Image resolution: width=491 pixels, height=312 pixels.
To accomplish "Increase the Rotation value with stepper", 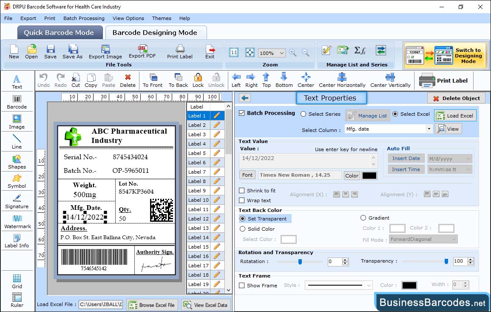I will click(x=345, y=260).
